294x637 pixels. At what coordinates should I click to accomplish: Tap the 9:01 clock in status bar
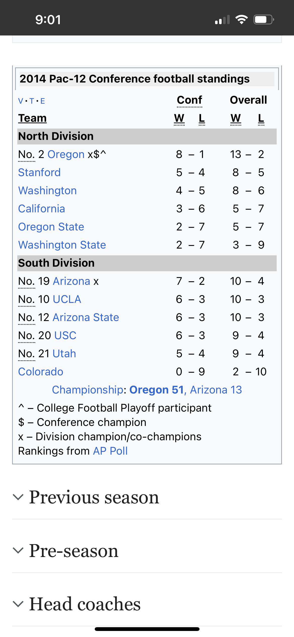point(48,20)
